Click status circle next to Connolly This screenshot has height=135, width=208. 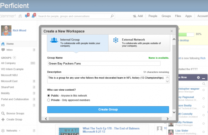(x=203, y=115)
